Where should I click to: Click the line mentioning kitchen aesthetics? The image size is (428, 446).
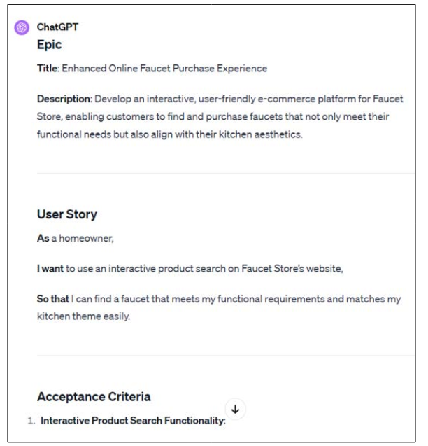click(170, 134)
